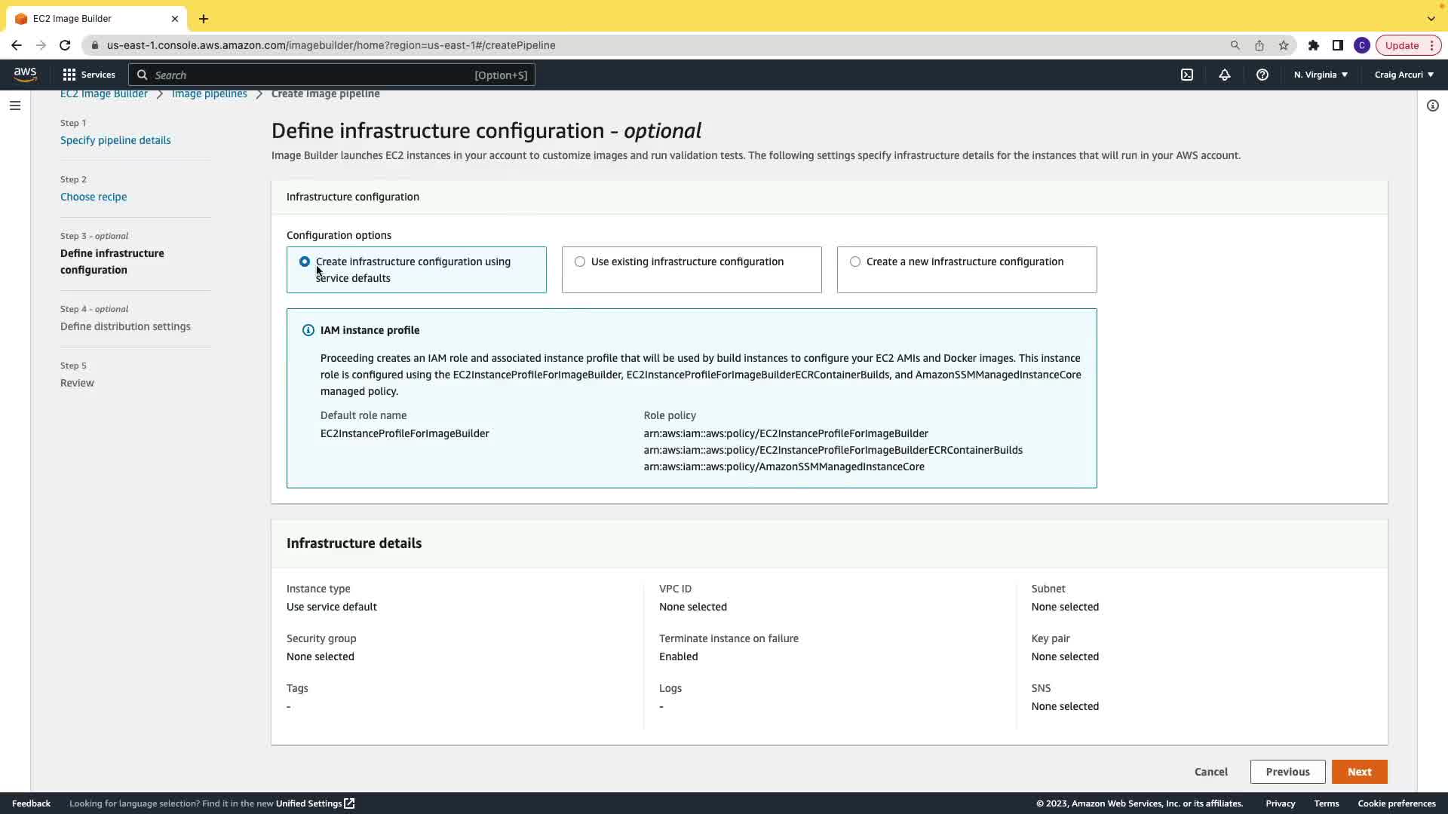1448x814 pixels.
Task: Expand the N. Virginia region dropdown
Action: click(1321, 75)
